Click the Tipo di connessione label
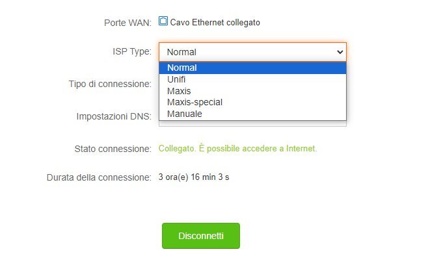Viewport: 428px width, 267px height. tap(110, 84)
